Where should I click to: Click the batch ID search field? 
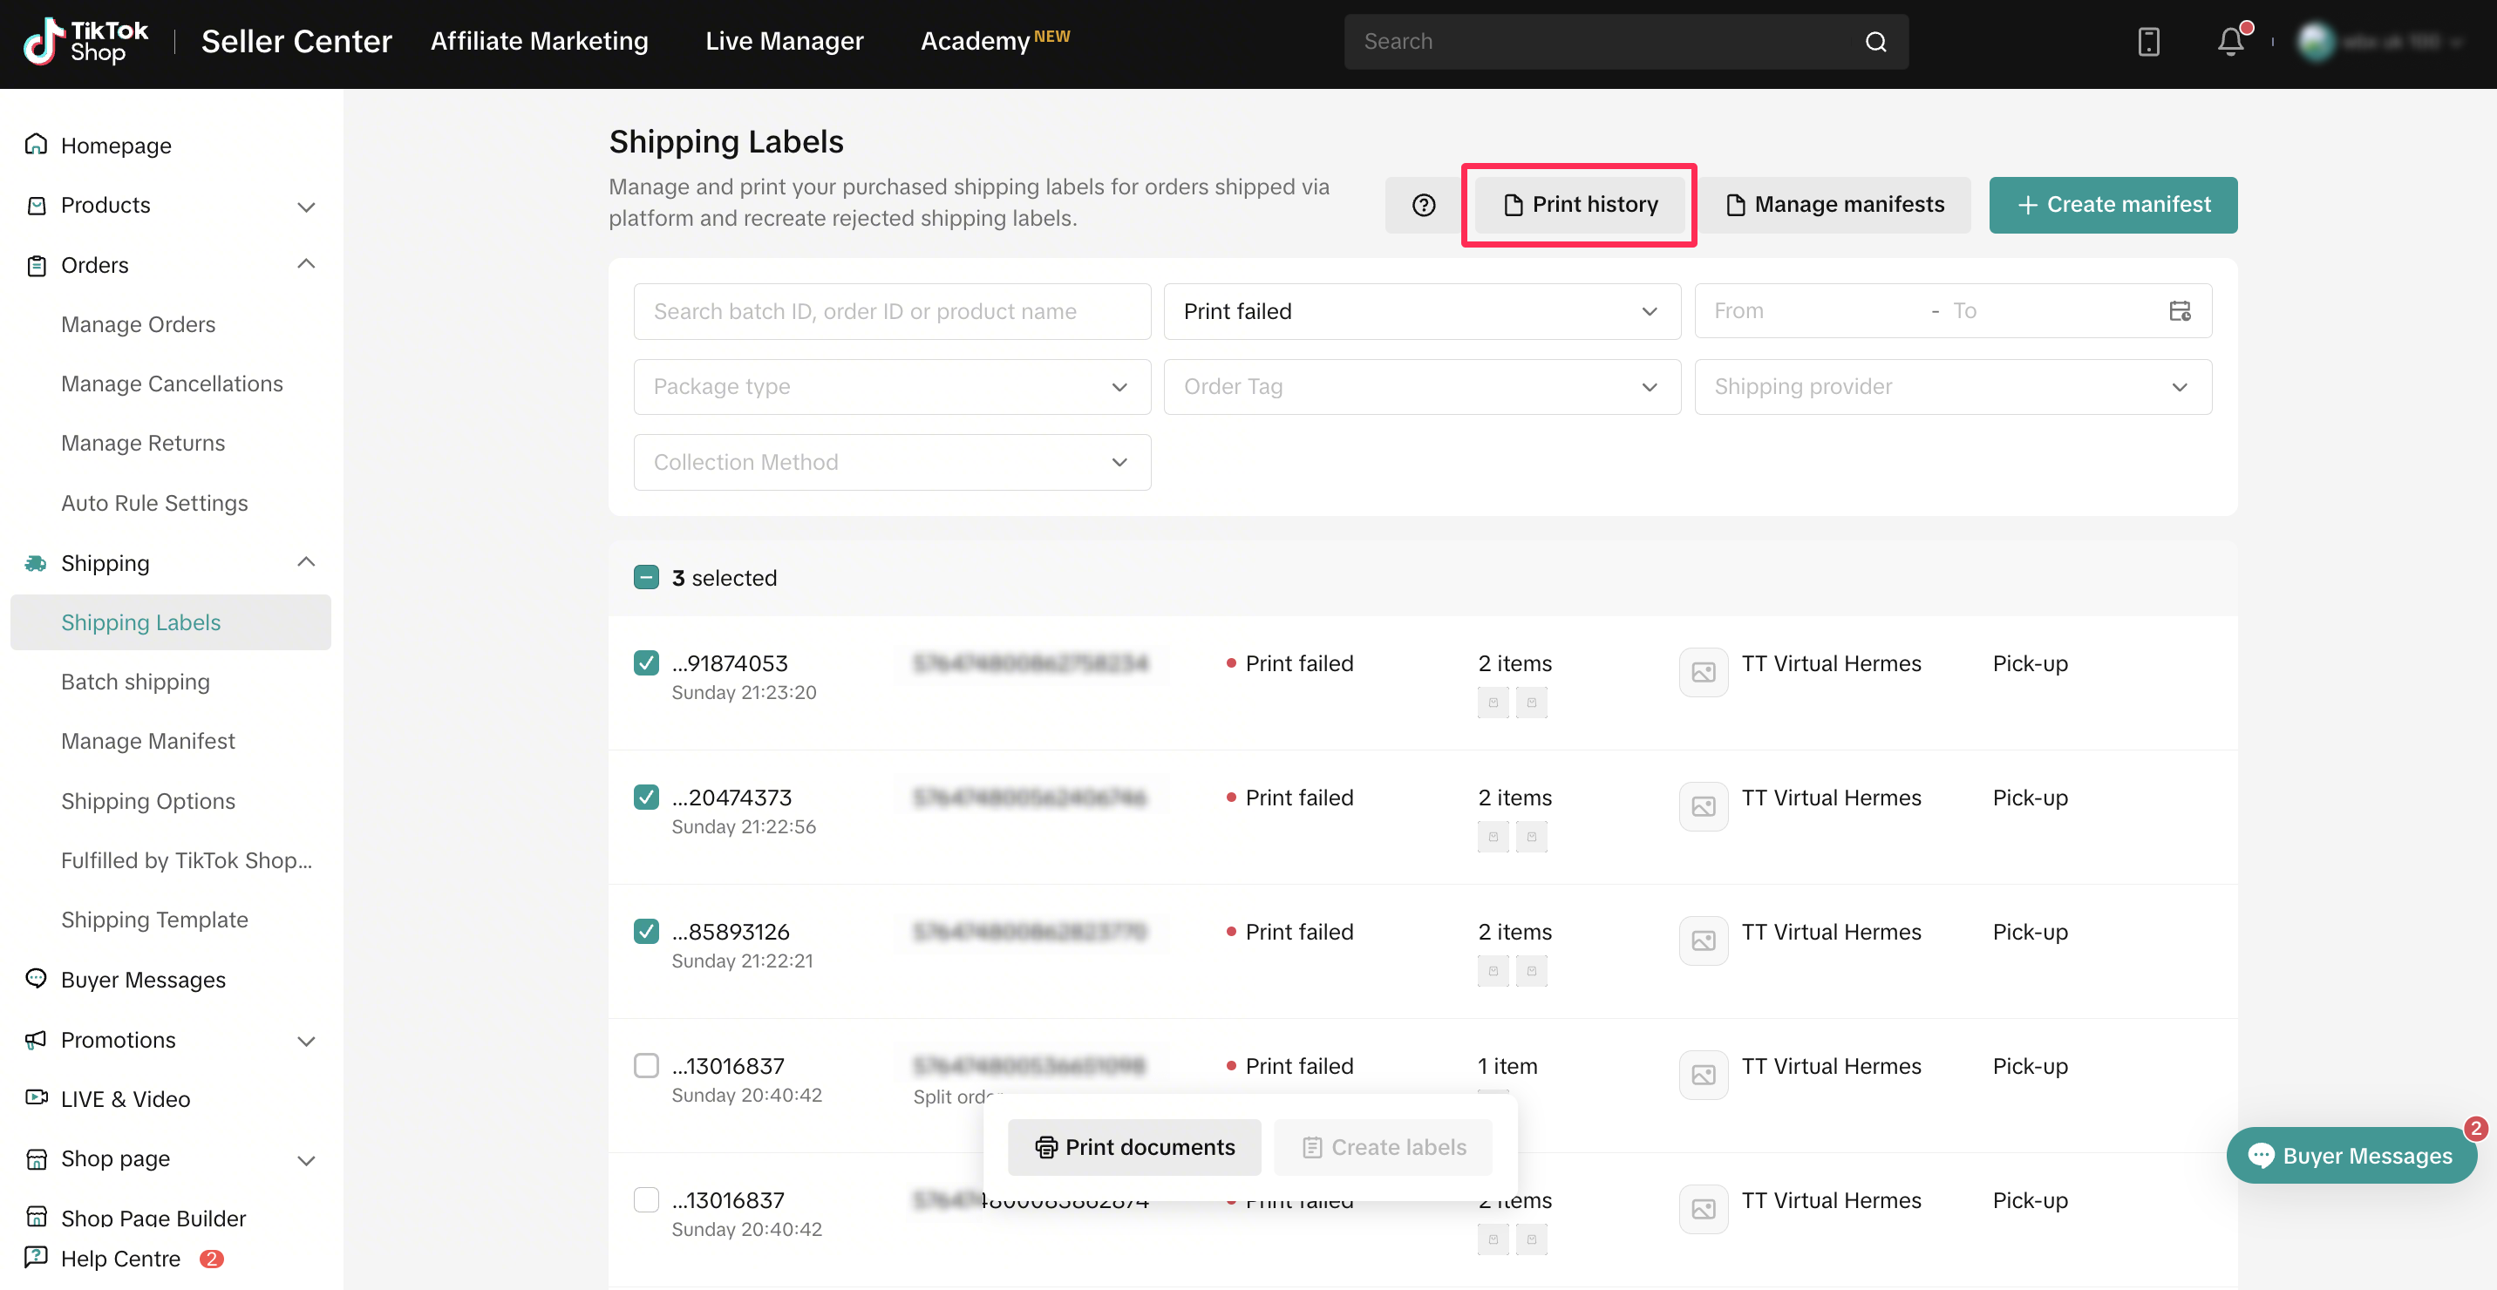pos(892,311)
